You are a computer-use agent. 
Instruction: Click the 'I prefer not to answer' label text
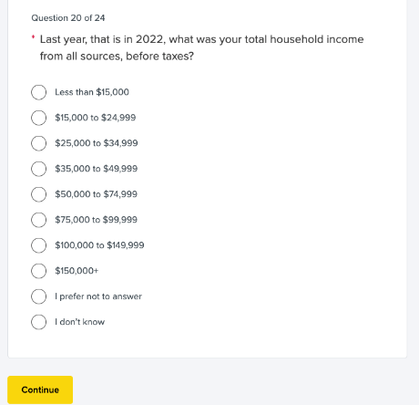98,296
